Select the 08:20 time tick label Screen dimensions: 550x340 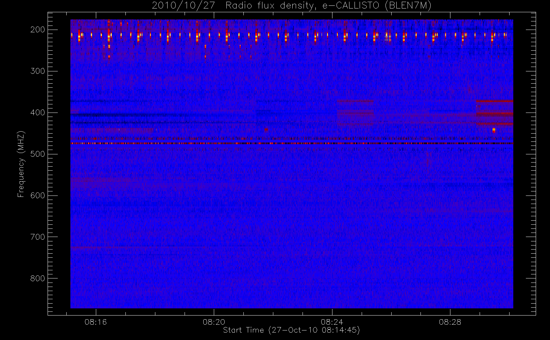click(214, 322)
